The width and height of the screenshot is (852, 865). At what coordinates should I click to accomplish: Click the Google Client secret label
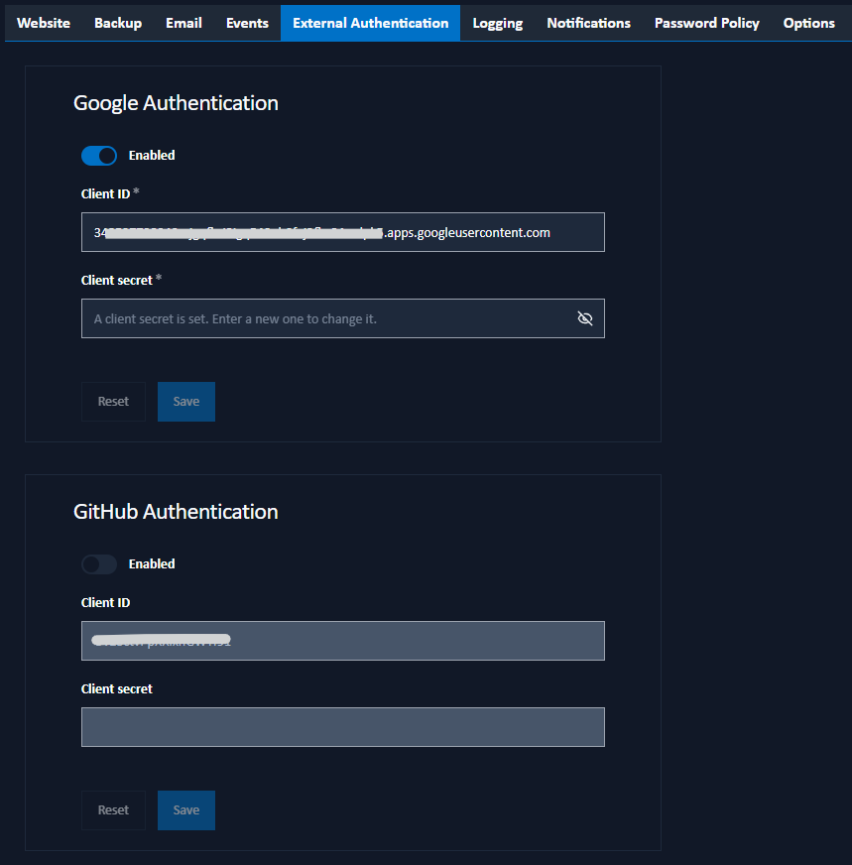tap(117, 281)
